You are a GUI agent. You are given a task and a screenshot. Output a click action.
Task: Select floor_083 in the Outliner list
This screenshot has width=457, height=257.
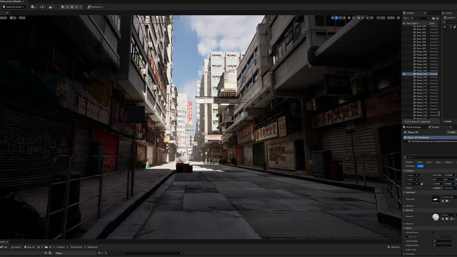[421, 36]
